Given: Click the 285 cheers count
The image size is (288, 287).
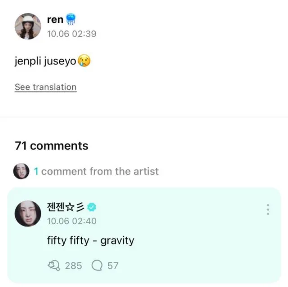Looking at the screenshot, I should pos(73,265).
